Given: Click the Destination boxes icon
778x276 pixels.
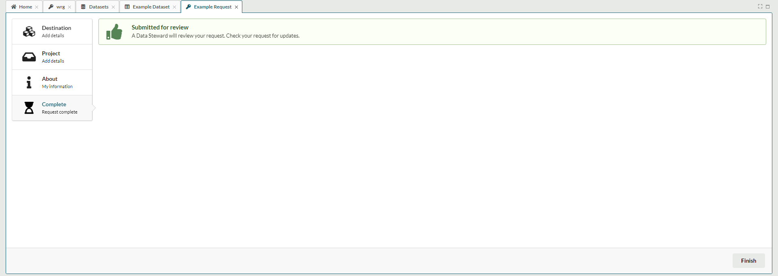Looking at the screenshot, I should pyautogui.click(x=29, y=32).
